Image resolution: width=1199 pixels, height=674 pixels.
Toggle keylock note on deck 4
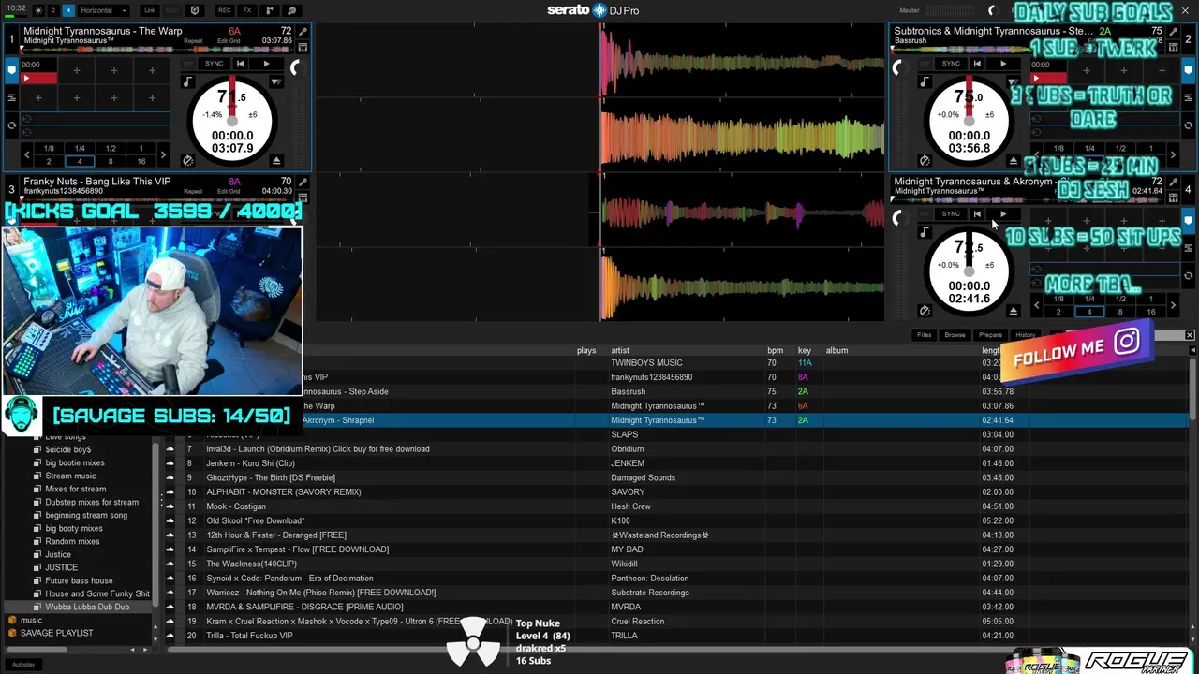click(x=925, y=231)
